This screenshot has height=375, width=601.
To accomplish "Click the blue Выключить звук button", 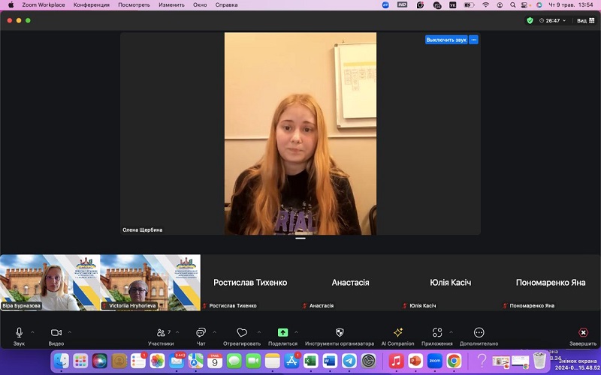I will point(446,40).
